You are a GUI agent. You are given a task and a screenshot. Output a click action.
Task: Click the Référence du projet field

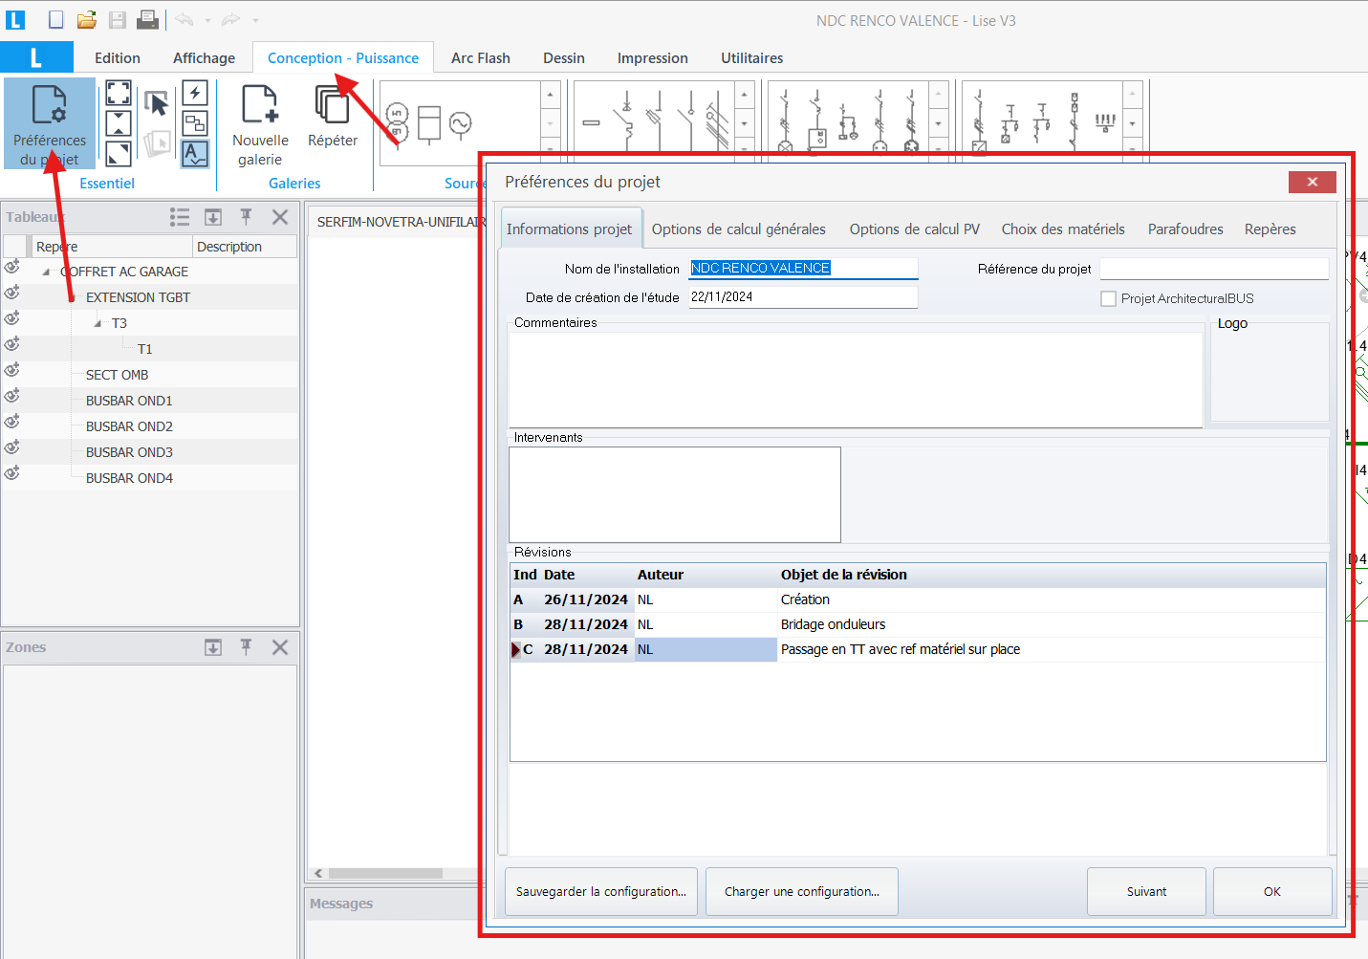click(x=1214, y=269)
